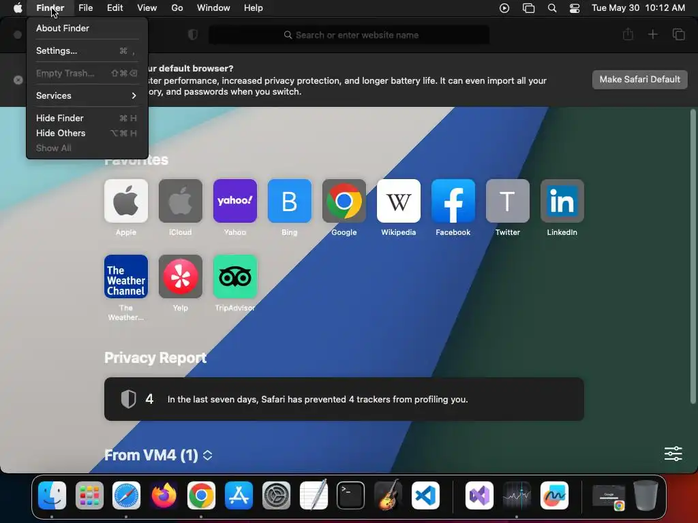Open the TripAdvisor favorite tile
This screenshot has height=523, width=698.
click(235, 276)
